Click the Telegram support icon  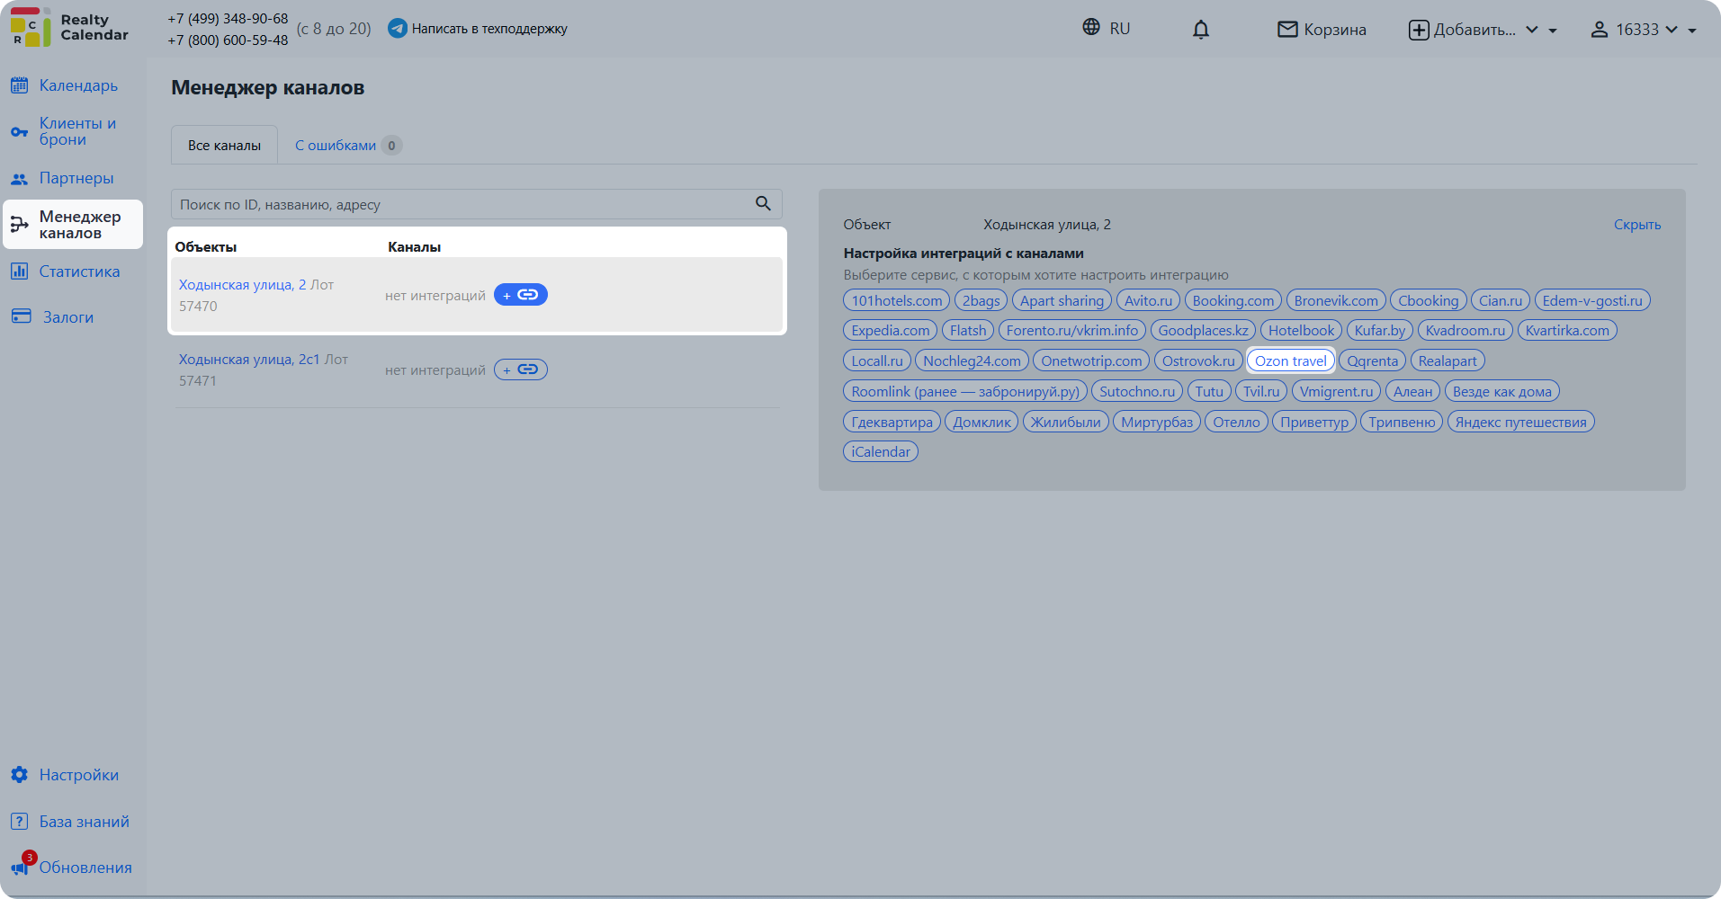pos(398,29)
